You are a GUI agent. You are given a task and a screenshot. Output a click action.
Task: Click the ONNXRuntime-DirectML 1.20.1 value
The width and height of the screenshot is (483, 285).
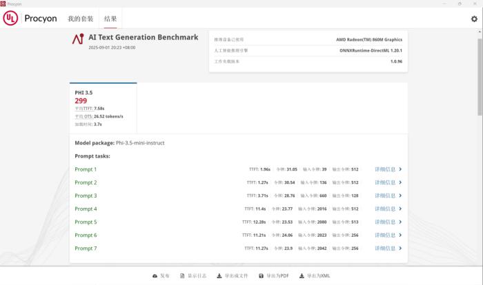pyautogui.click(x=371, y=50)
